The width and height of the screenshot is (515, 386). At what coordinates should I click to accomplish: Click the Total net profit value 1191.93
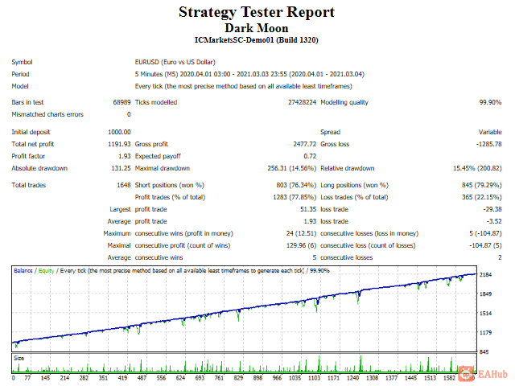pyautogui.click(x=119, y=144)
